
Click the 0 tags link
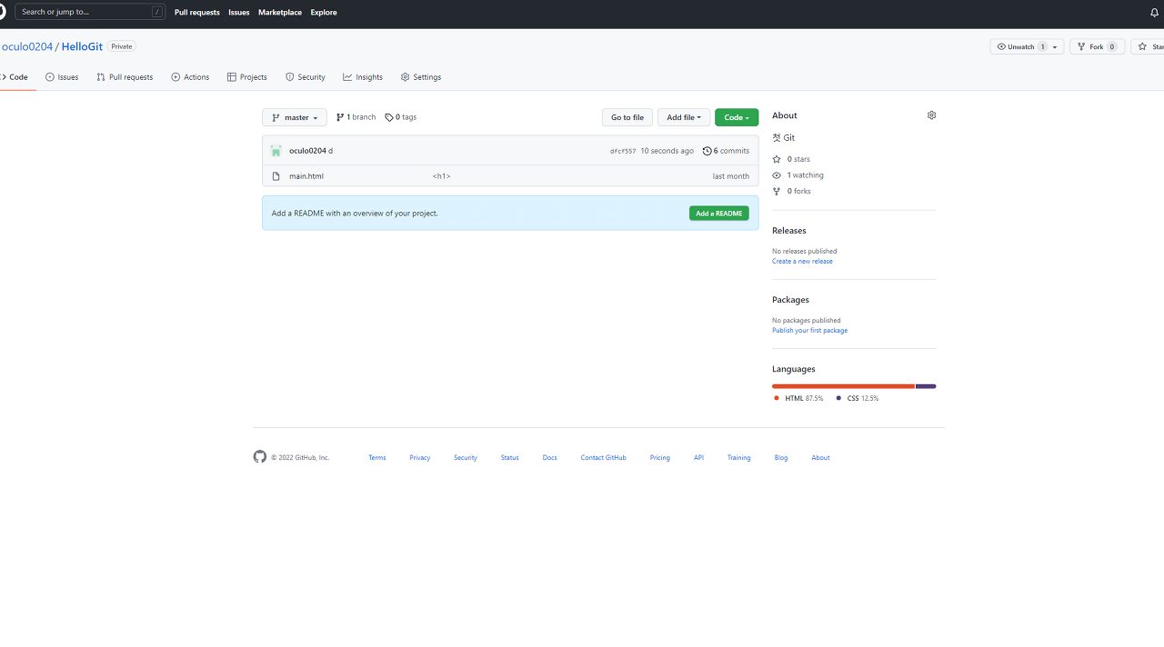pos(401,117)
